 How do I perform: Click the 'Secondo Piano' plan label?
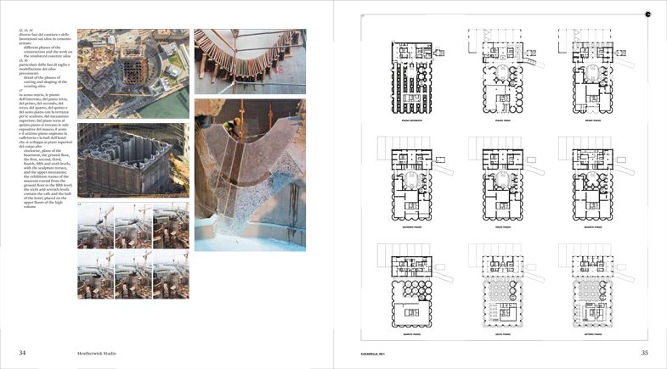coord(412,227)
